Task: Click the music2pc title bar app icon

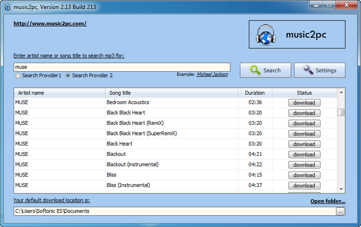Action: (x=7, y=7)
